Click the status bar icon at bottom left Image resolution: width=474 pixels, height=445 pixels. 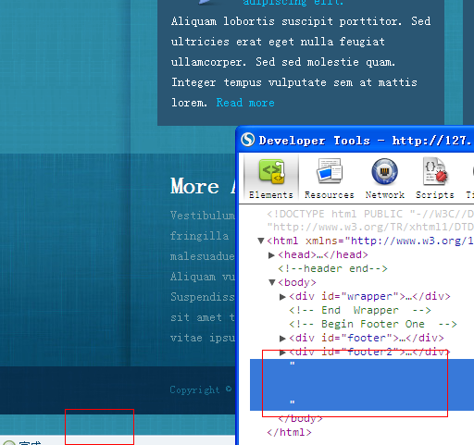click(9, 442)
